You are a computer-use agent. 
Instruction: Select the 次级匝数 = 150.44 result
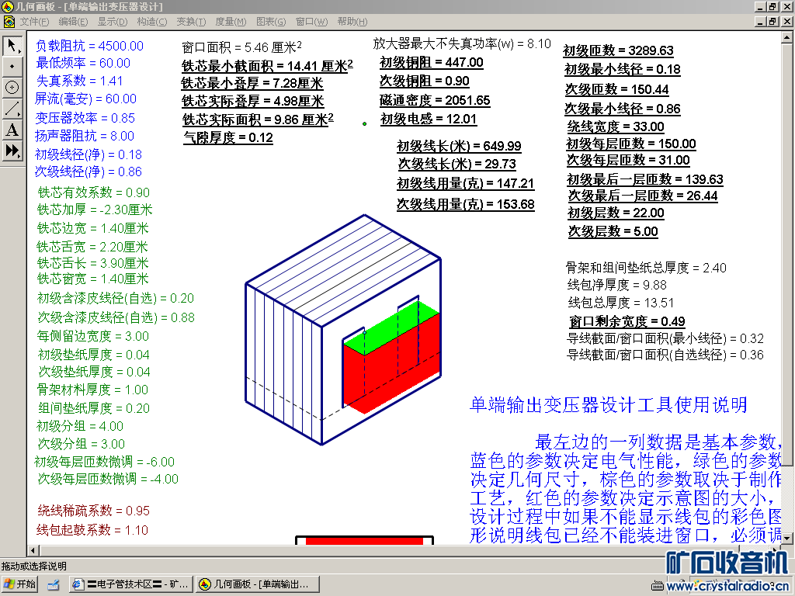tap(616, 90)
